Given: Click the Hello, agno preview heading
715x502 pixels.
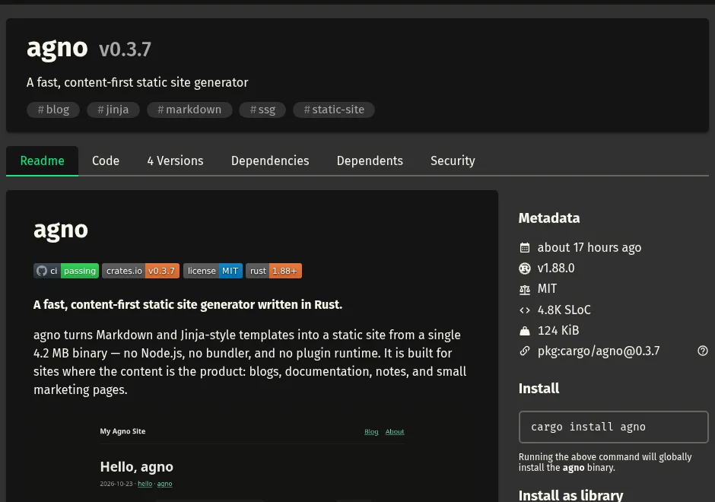Looking at the screenshot, I should tap(137, 467).
